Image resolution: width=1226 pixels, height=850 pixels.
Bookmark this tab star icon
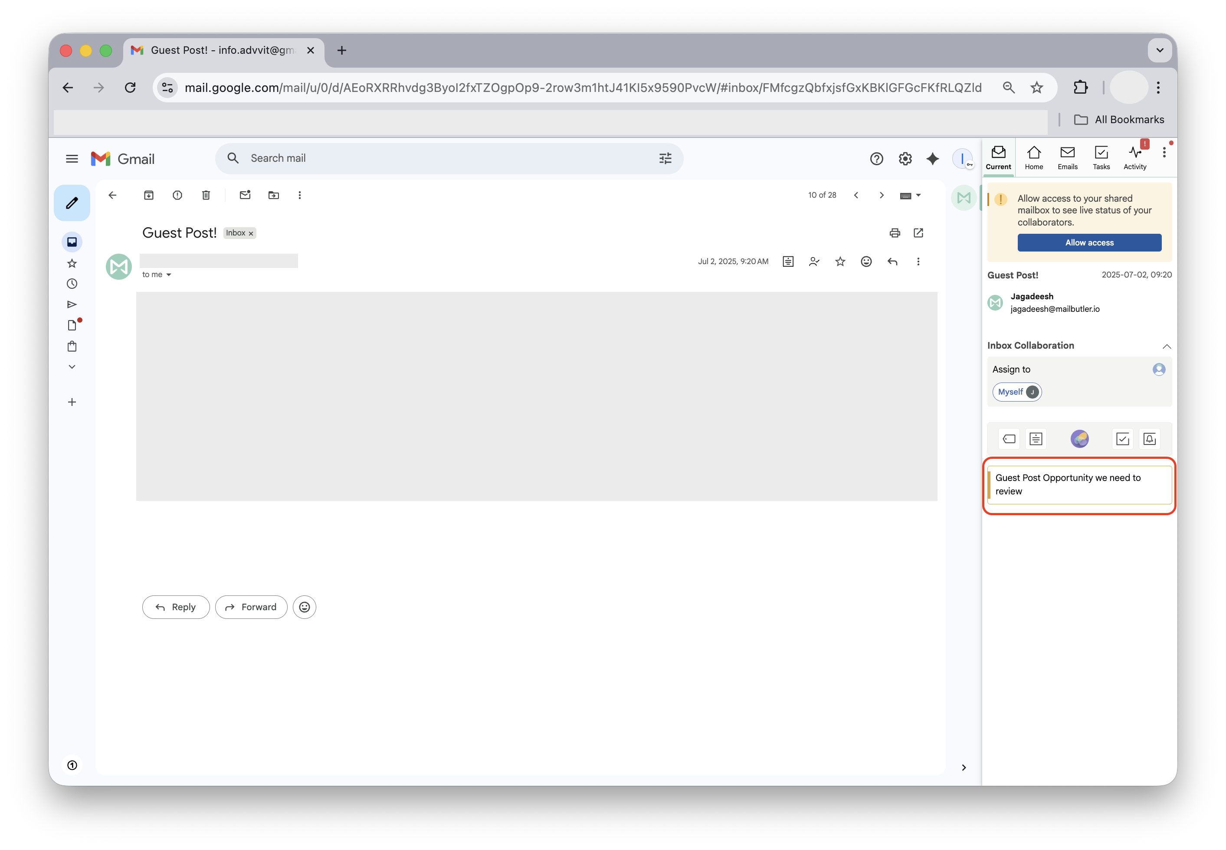click(x=1036, y=88)
